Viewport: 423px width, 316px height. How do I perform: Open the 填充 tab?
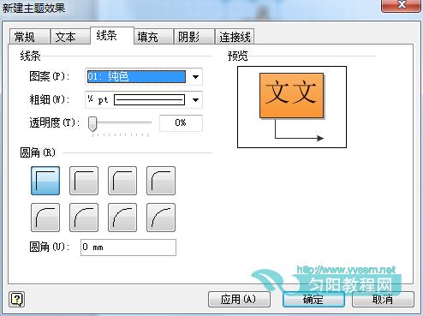pos(153,37)
